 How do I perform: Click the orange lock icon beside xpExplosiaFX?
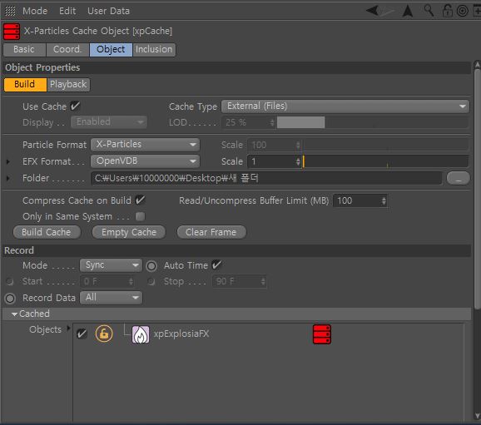[x=104, y=334]
